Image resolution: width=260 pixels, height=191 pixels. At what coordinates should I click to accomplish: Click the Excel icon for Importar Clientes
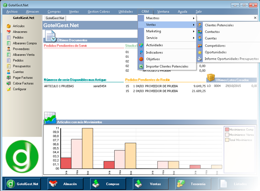[x=141, y=66]
